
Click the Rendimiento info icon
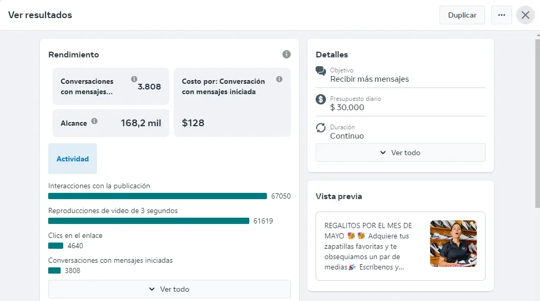(x=287, y=54)
